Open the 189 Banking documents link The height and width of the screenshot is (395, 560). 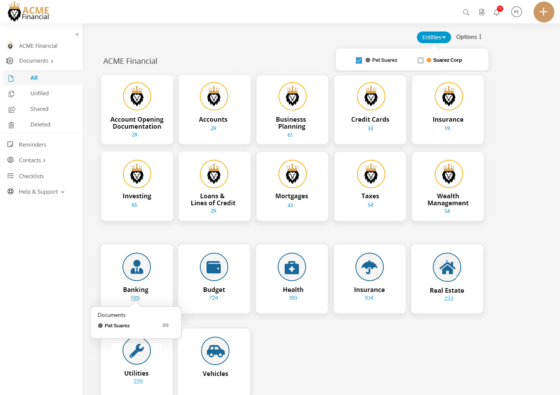(x=135, y=298)
